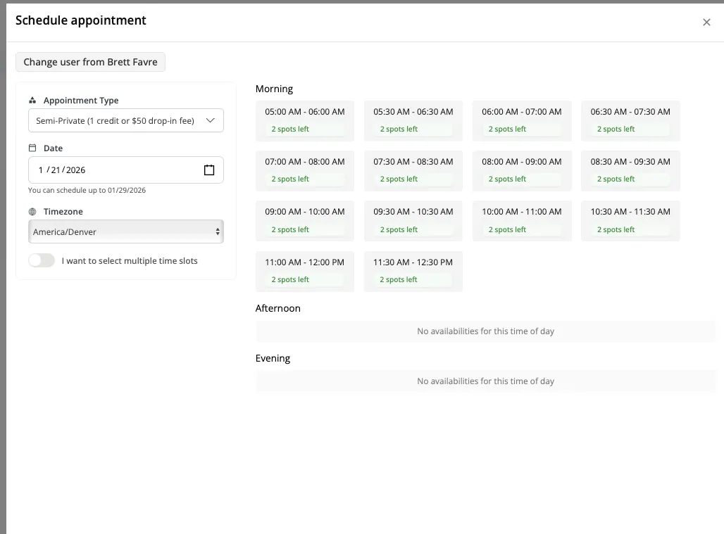Choose the 08:00 AM - 09:00 AM slot
This screenshot has height=534, width=724.
pyautogui.click(x=522, y=171)
